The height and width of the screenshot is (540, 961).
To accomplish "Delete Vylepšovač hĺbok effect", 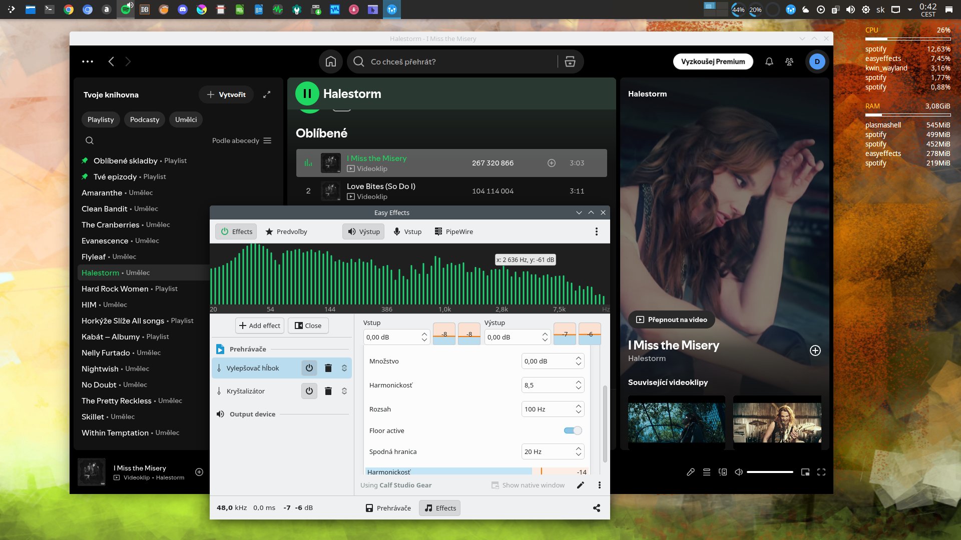I will pyautogui.click(x=328, y=368).
